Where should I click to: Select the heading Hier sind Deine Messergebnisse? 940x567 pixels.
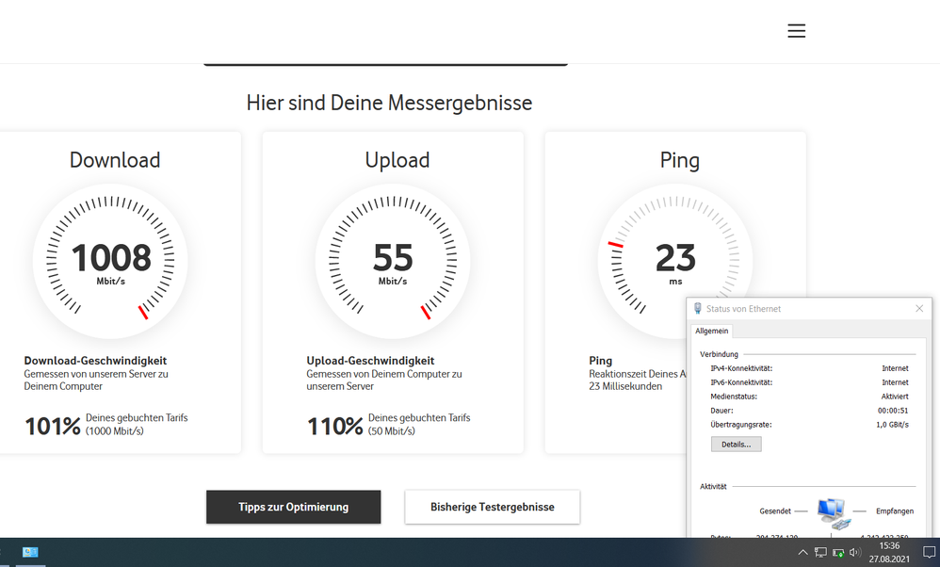tap(389, 103)
